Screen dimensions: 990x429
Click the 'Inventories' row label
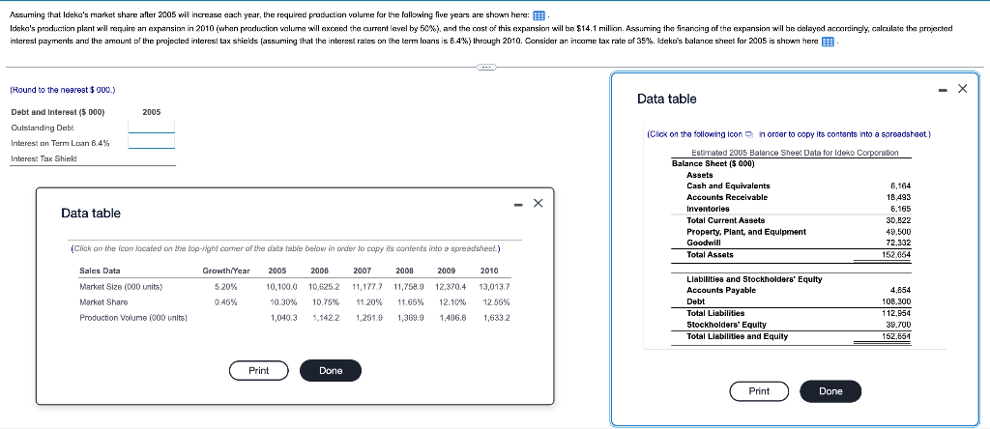tap(708, 209)
